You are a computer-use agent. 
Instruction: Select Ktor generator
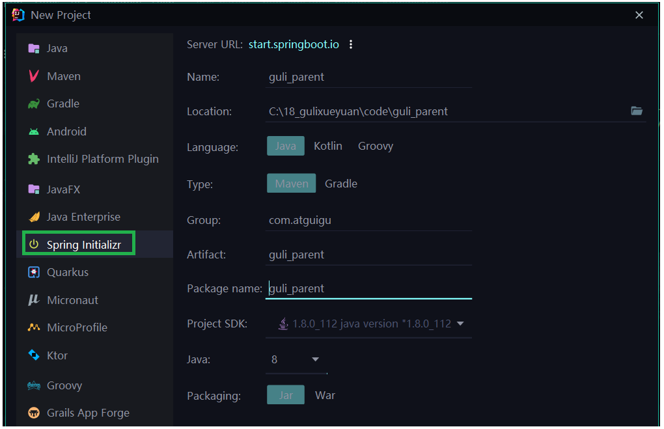[x=95, y=355]
